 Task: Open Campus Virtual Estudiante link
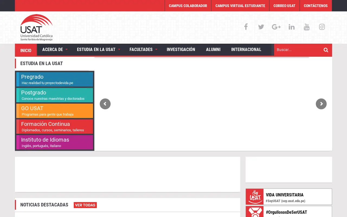[x=240, y=6]
